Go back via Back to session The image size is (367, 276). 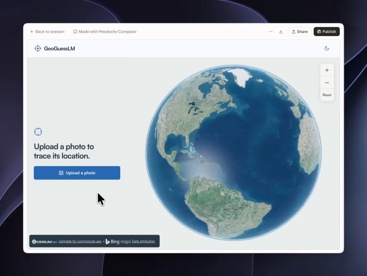coord(47,32)
